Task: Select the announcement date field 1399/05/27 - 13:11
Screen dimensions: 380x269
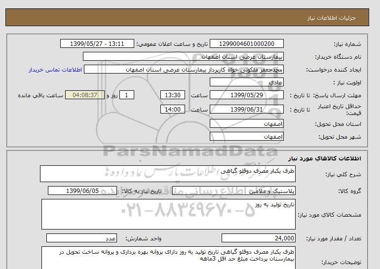Action: point(97,43)
